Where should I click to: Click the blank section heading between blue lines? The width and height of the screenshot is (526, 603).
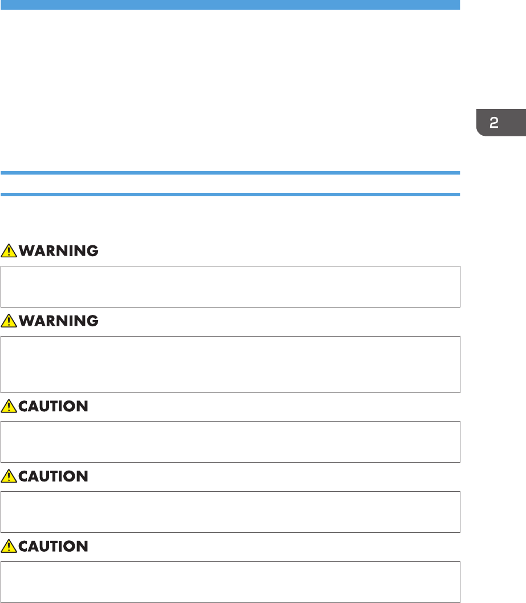point(230,183)
